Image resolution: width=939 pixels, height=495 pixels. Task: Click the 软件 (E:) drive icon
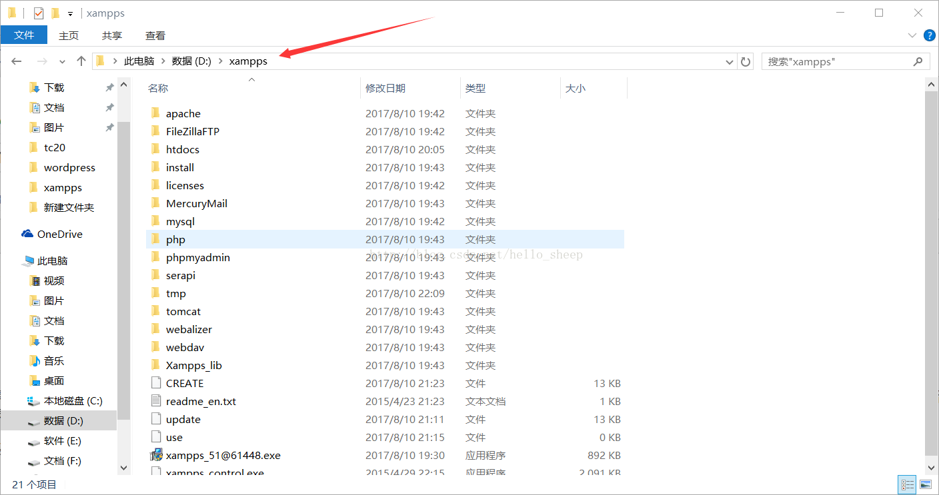33,441
